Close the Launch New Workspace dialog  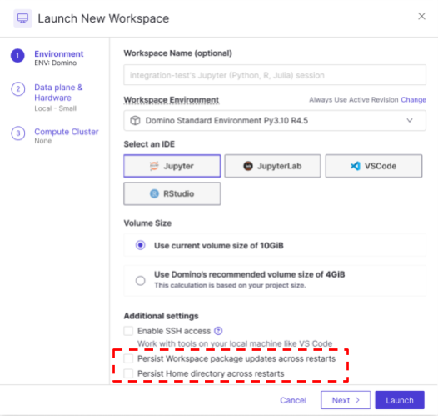pos(421,16)
